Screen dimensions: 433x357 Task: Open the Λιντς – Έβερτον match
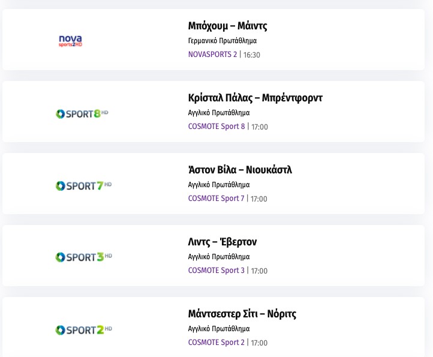(222, 242)
